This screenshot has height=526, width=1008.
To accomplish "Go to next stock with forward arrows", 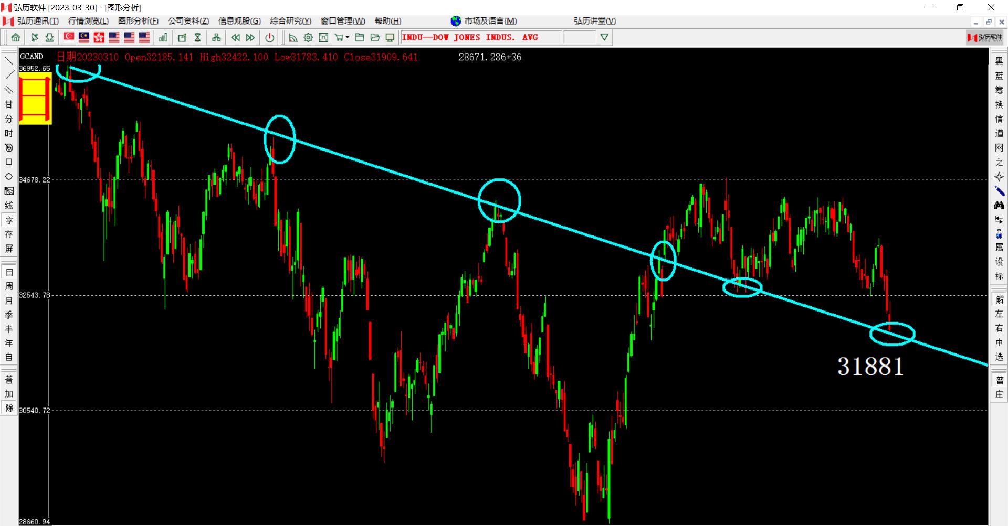I will [x=250, y=37].
